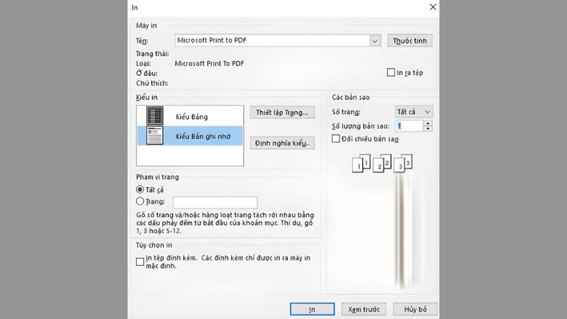The height and width of the screenshot is (319, 567).
Task: Click the Trang page numbers input field
Action: pyautogui.click(x=215, y=203)
